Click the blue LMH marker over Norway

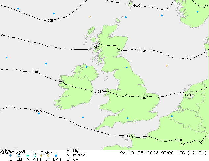(197, 12)
